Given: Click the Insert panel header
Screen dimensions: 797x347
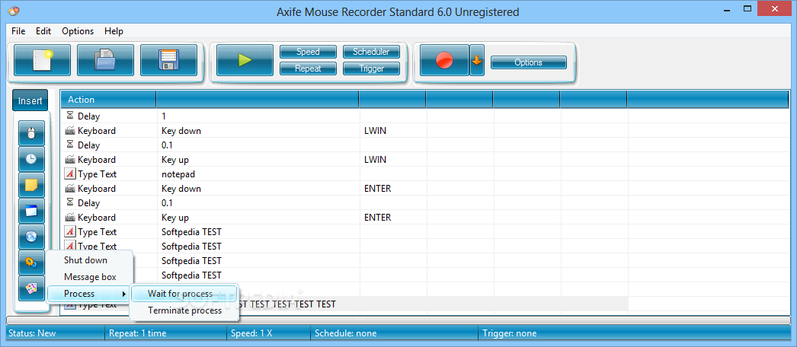Looking at the screenshot, I should pos(30,100).
